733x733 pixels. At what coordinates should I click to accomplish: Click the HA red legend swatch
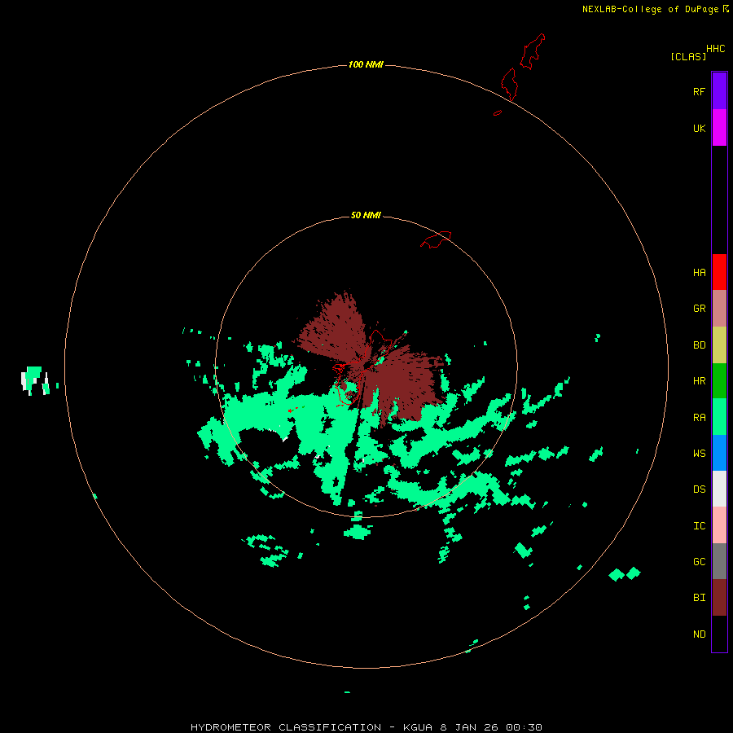pyautogui.click(x=719, y=272)
